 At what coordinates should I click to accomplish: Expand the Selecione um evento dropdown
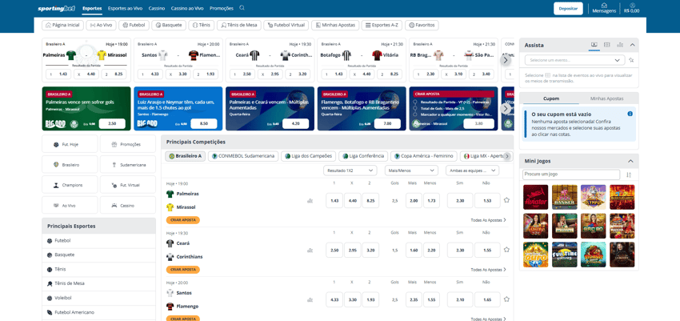pyautogui.click(x=574, y=60)
